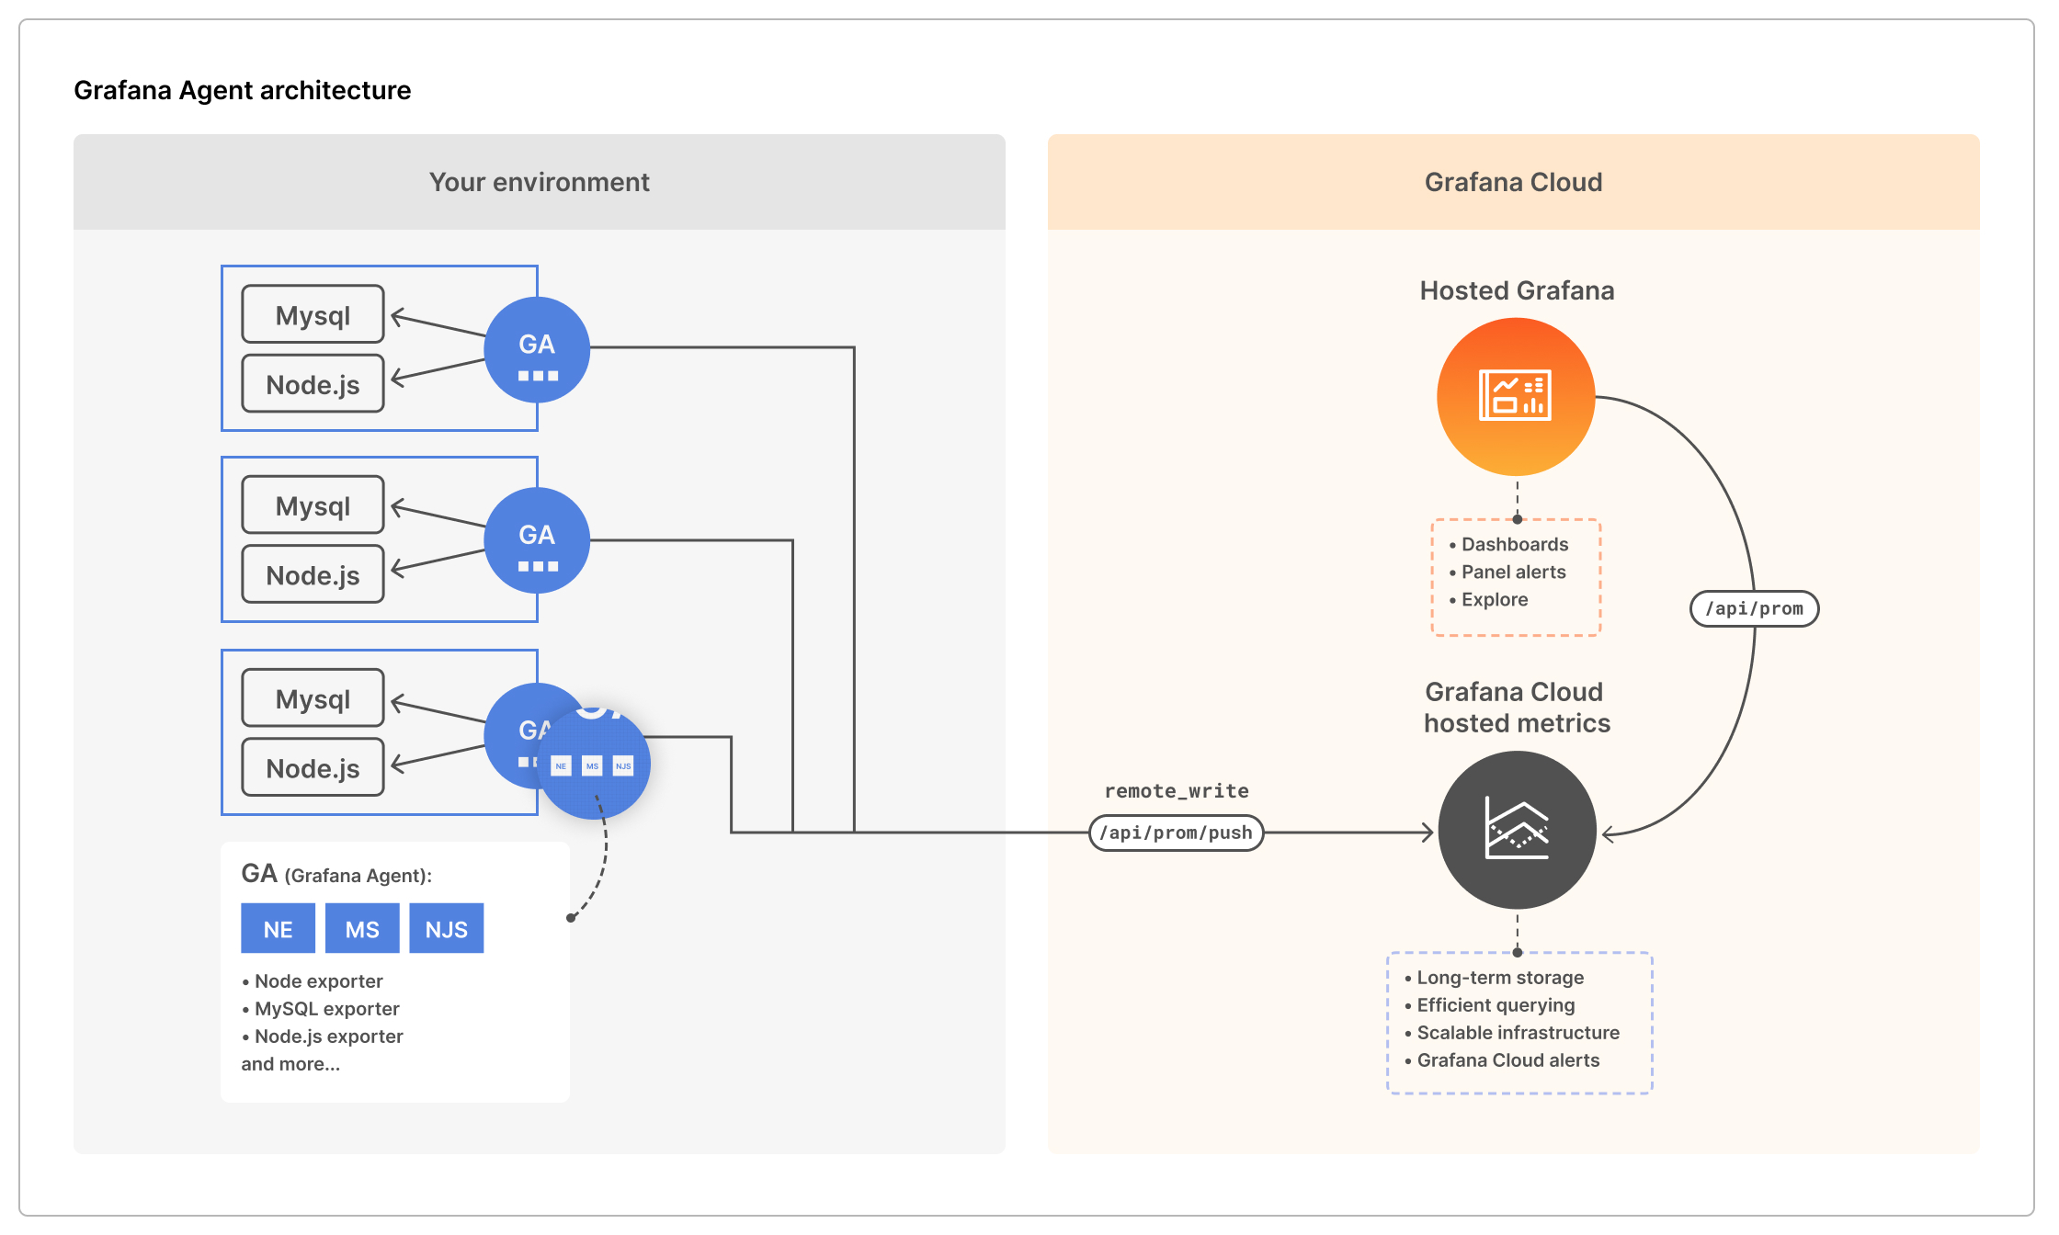The image size is (2059, 1235).
Task: Click the orange Hosted Grafana dashboard icon
Action: pyautogui.click(x=1516, y=396)
